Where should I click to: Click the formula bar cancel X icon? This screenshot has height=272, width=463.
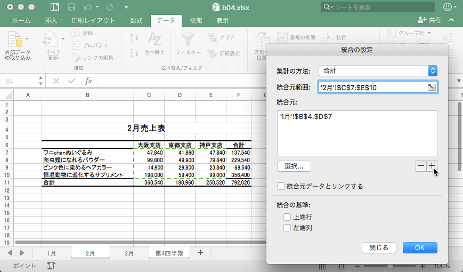56,81
